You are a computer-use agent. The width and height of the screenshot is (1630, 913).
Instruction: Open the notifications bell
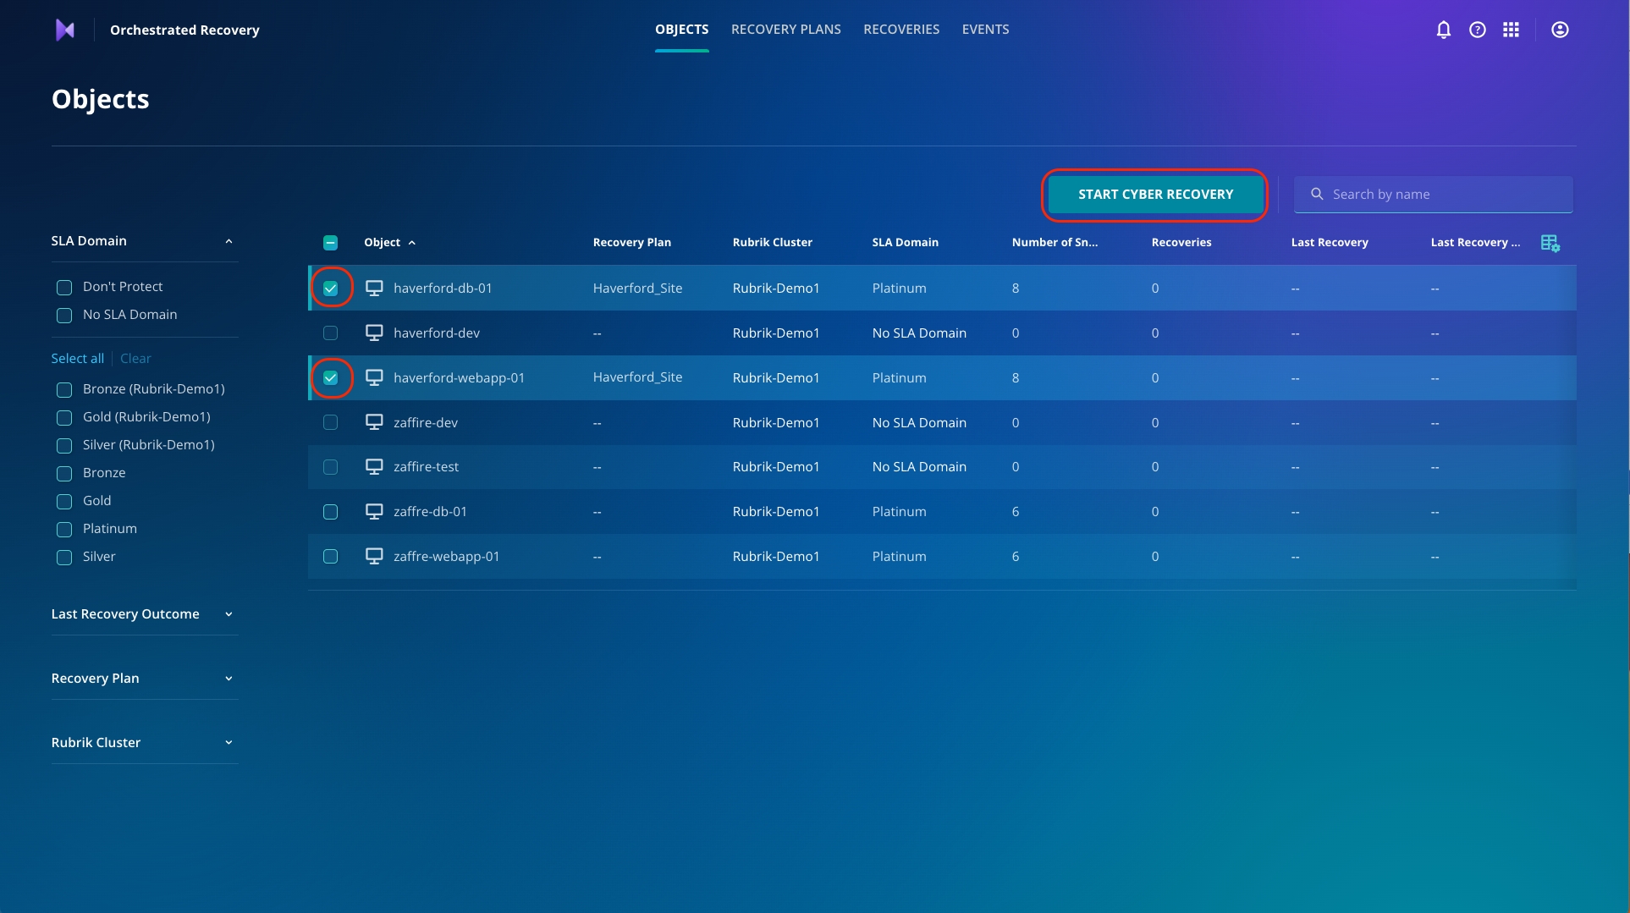[1443, 30]
